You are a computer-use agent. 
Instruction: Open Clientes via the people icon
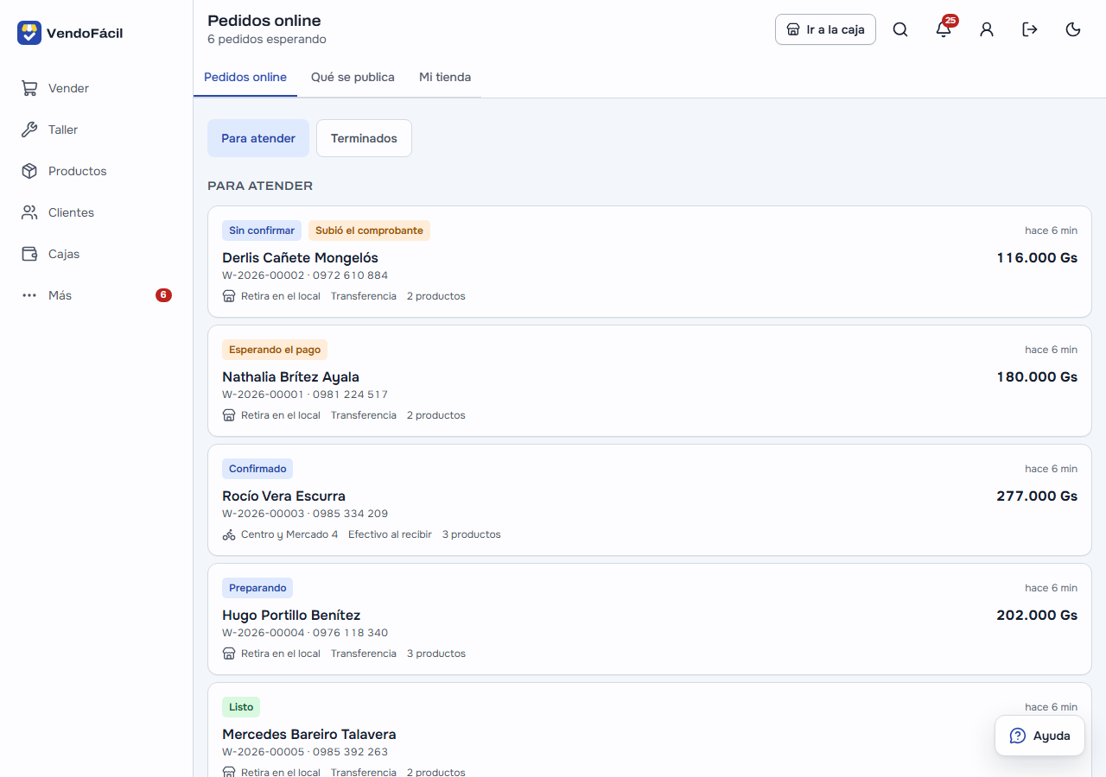(x=29, y=212)
